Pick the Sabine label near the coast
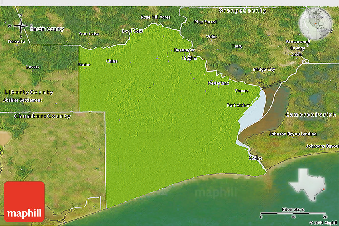This screenshot has height=226, width=339. click(x=256, y=158)
